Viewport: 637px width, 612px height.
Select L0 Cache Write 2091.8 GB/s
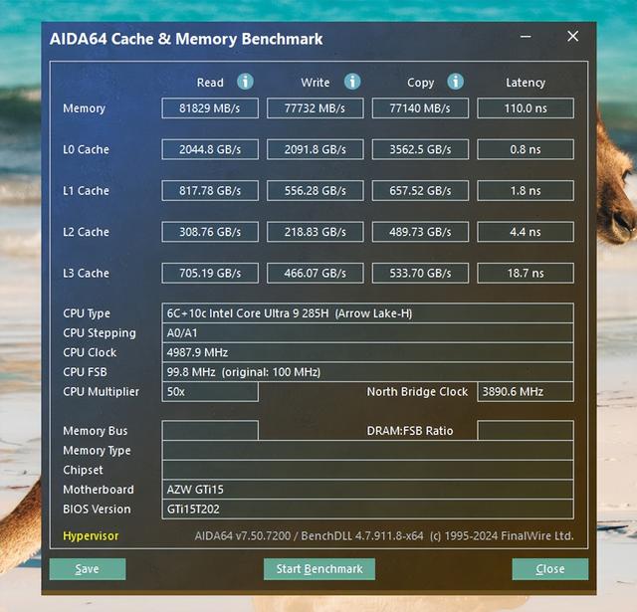click(x=315, y=149)
